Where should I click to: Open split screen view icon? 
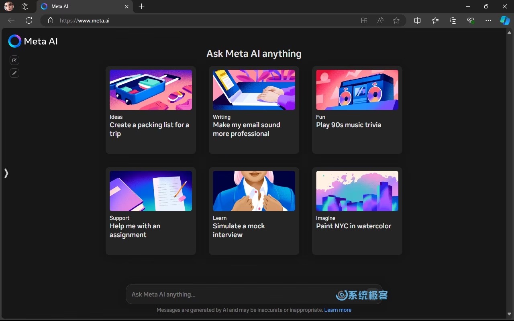point(417,20)
